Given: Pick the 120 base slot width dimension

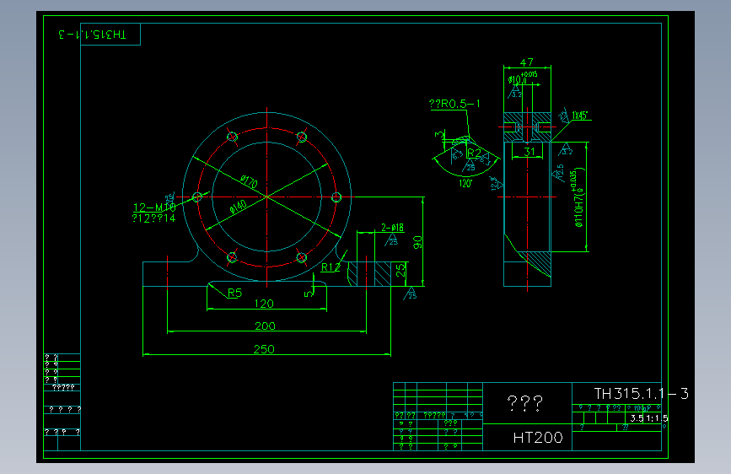Looking at the screenshot, I should [x=264, y=304].
